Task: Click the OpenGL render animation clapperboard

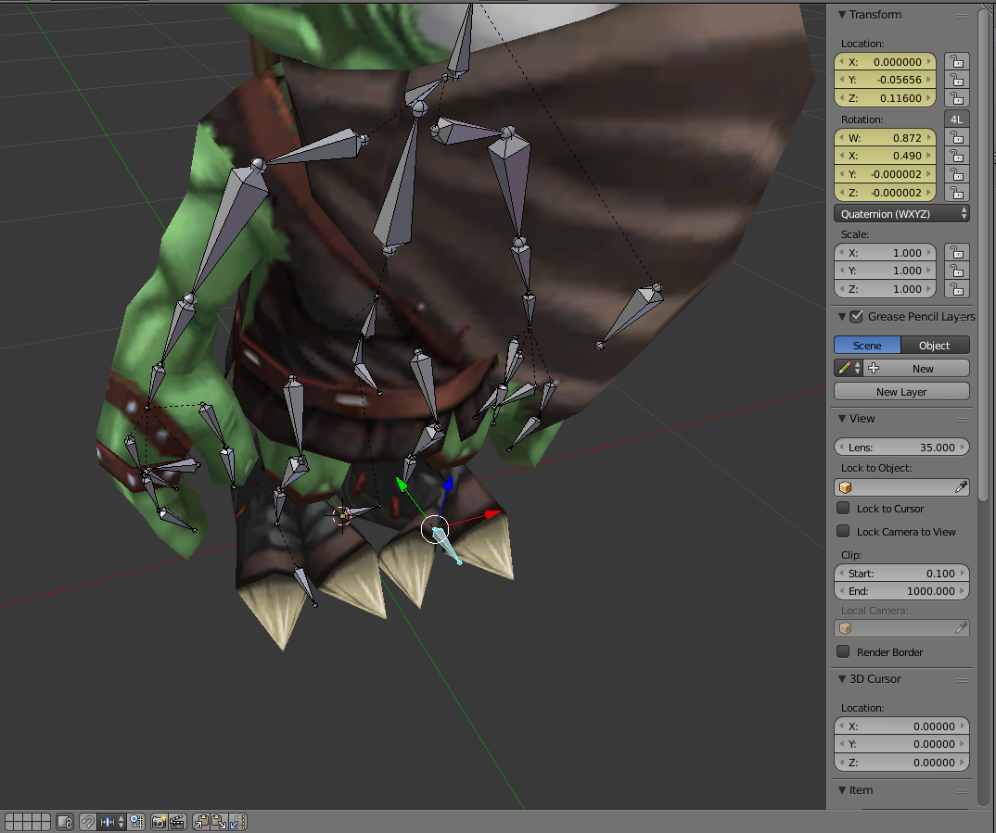Action: 177,822
